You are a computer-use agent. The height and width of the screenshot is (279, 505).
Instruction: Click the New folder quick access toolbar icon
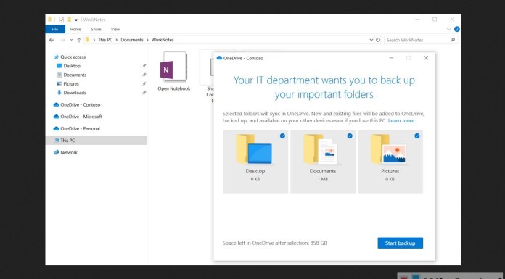pyautogui.click(x=69, y=20)
